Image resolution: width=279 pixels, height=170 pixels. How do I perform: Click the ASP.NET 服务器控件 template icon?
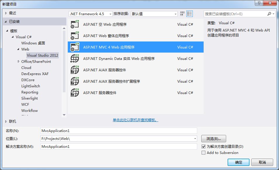(75, 93)
